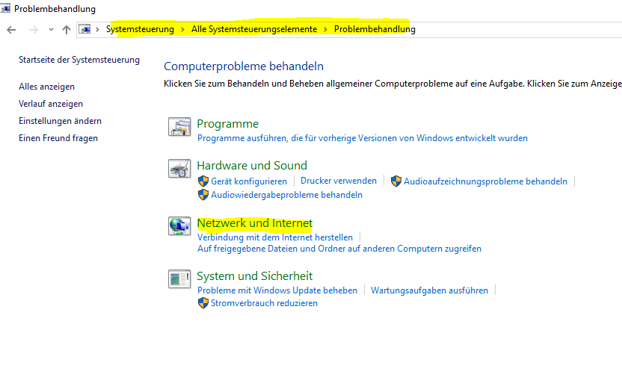
Task: Click the Programme category icon
Action: click(179, 127)
